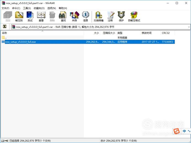
Task: Click the status bar total 总计 text
Action: (x=118, y=141)
